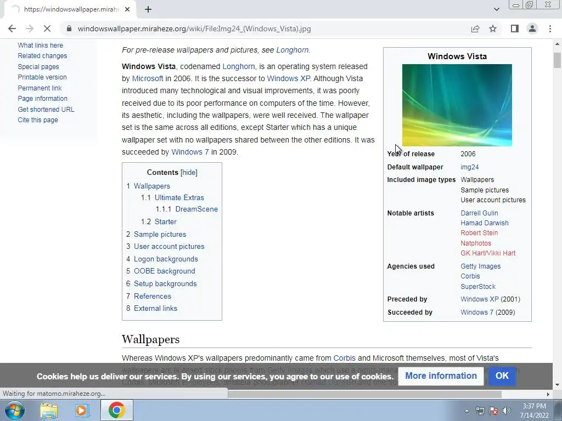Open Related changes

click(x=42, y=56)
